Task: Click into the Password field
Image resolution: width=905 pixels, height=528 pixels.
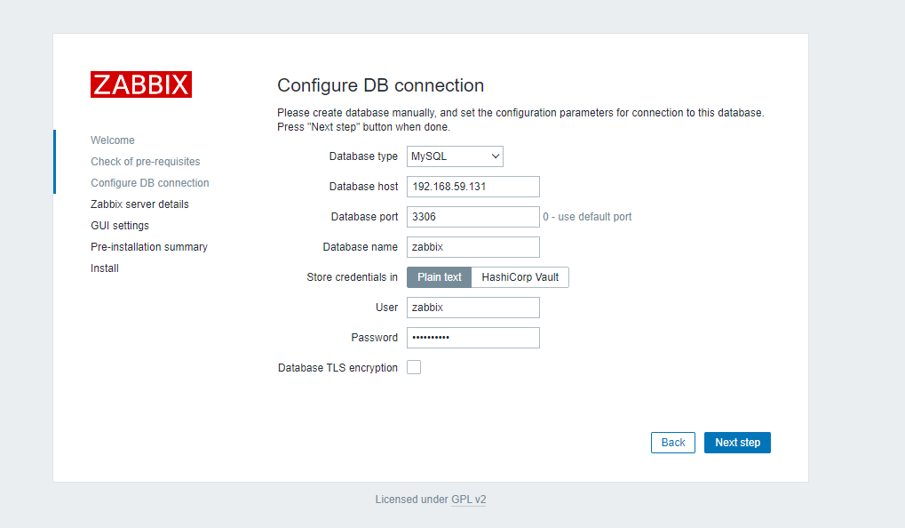Action: click(472, 338)
